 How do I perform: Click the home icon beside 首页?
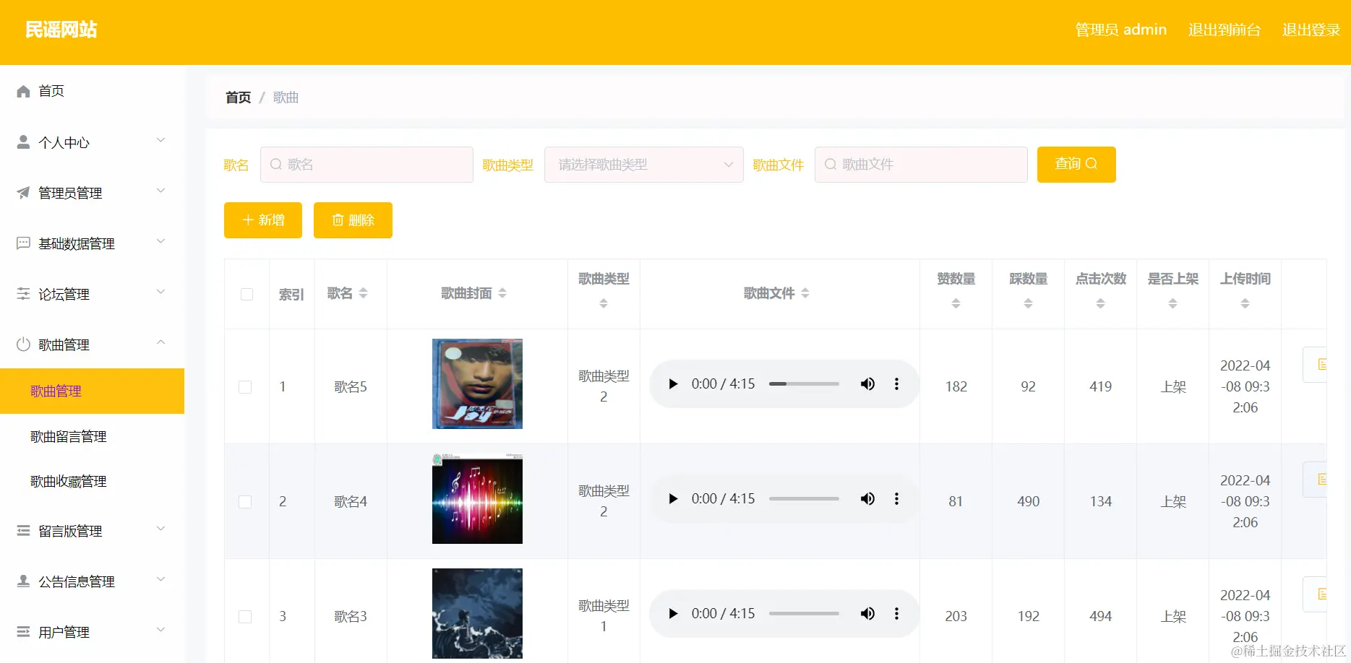coord(22,91)
